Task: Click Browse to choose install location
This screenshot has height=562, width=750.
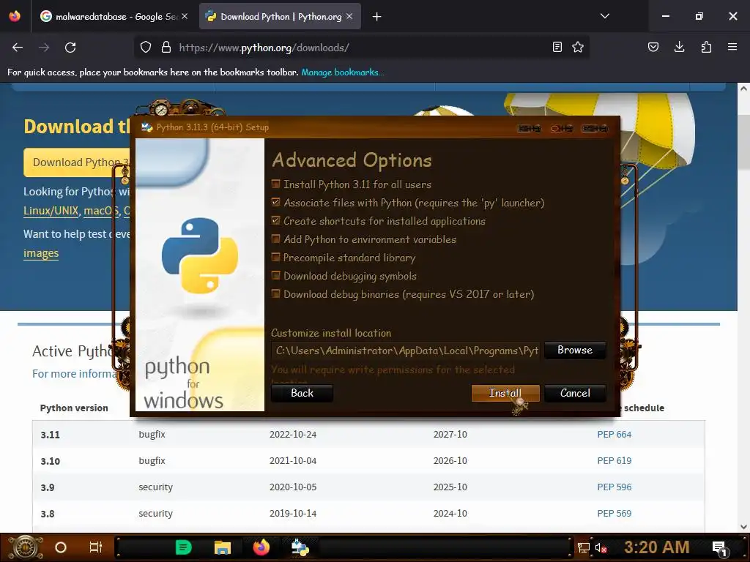Action: click(575, 350)
